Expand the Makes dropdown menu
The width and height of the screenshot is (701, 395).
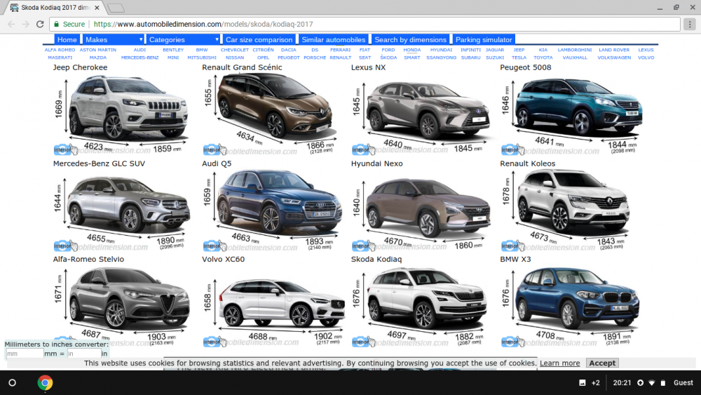coord(114,39)
